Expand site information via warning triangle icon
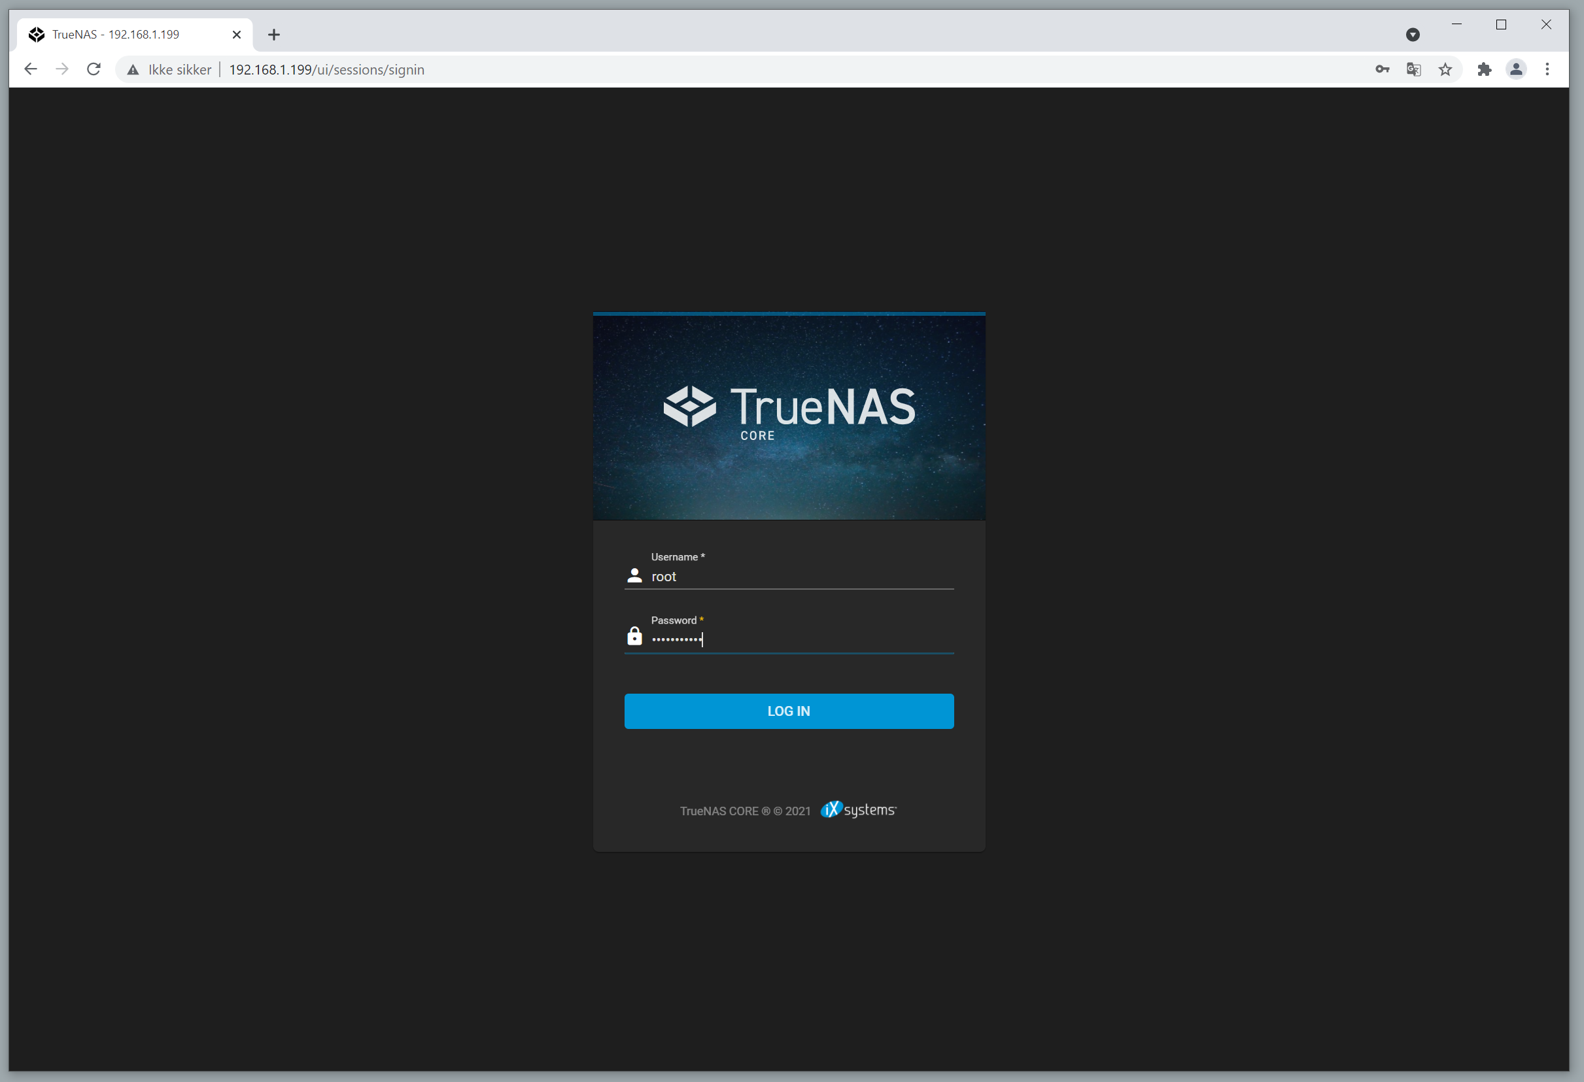 pos(132,69)
